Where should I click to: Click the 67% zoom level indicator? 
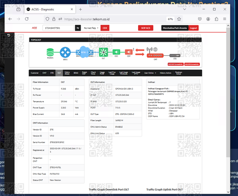coord(170,19)
